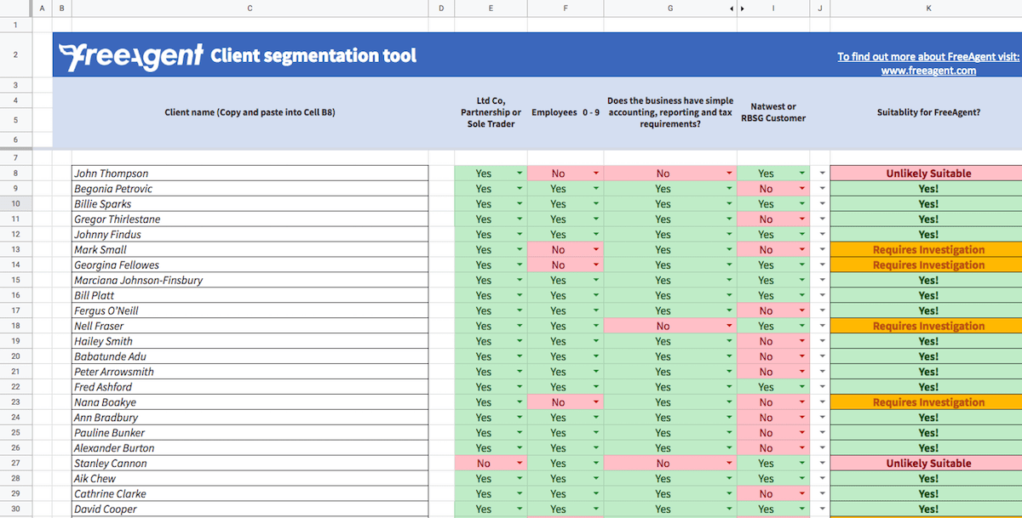Open the simple accounting dropdown for Nell Fraser
1022x518 pixels.
[728, 326]
